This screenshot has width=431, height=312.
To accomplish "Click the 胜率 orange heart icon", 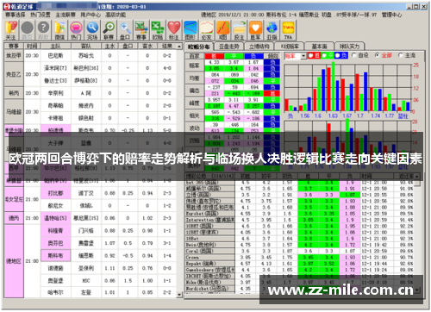I will [255, 30].
